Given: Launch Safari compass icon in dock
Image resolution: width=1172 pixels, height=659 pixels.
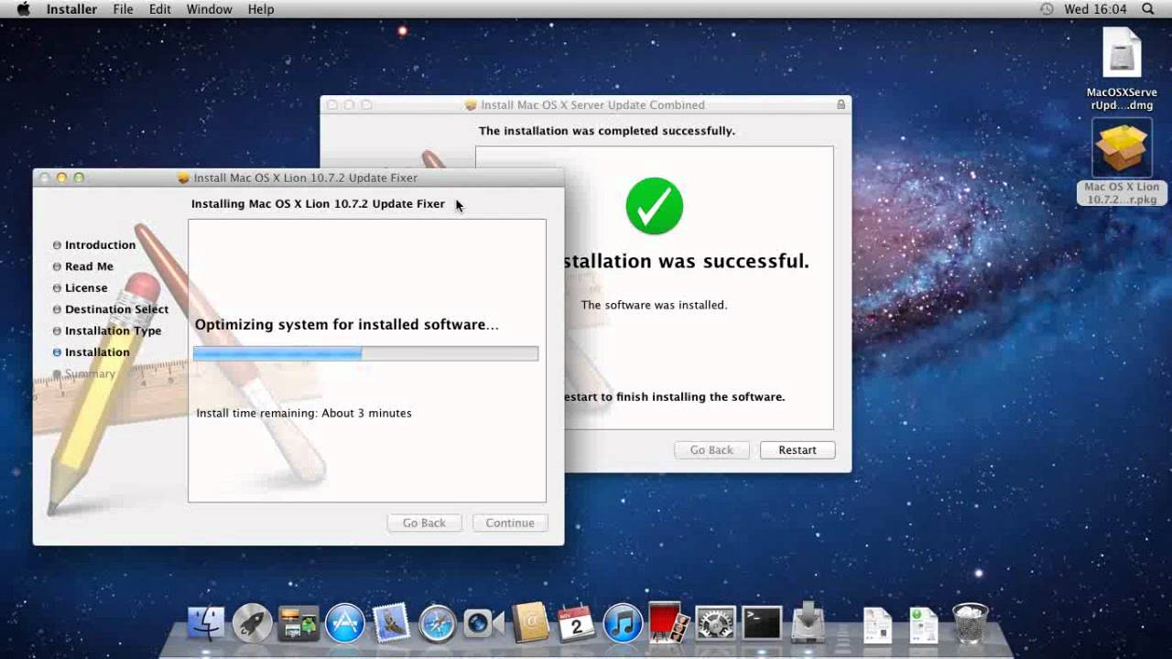Looking at the screenshot, I should click(x=438, y=623).
